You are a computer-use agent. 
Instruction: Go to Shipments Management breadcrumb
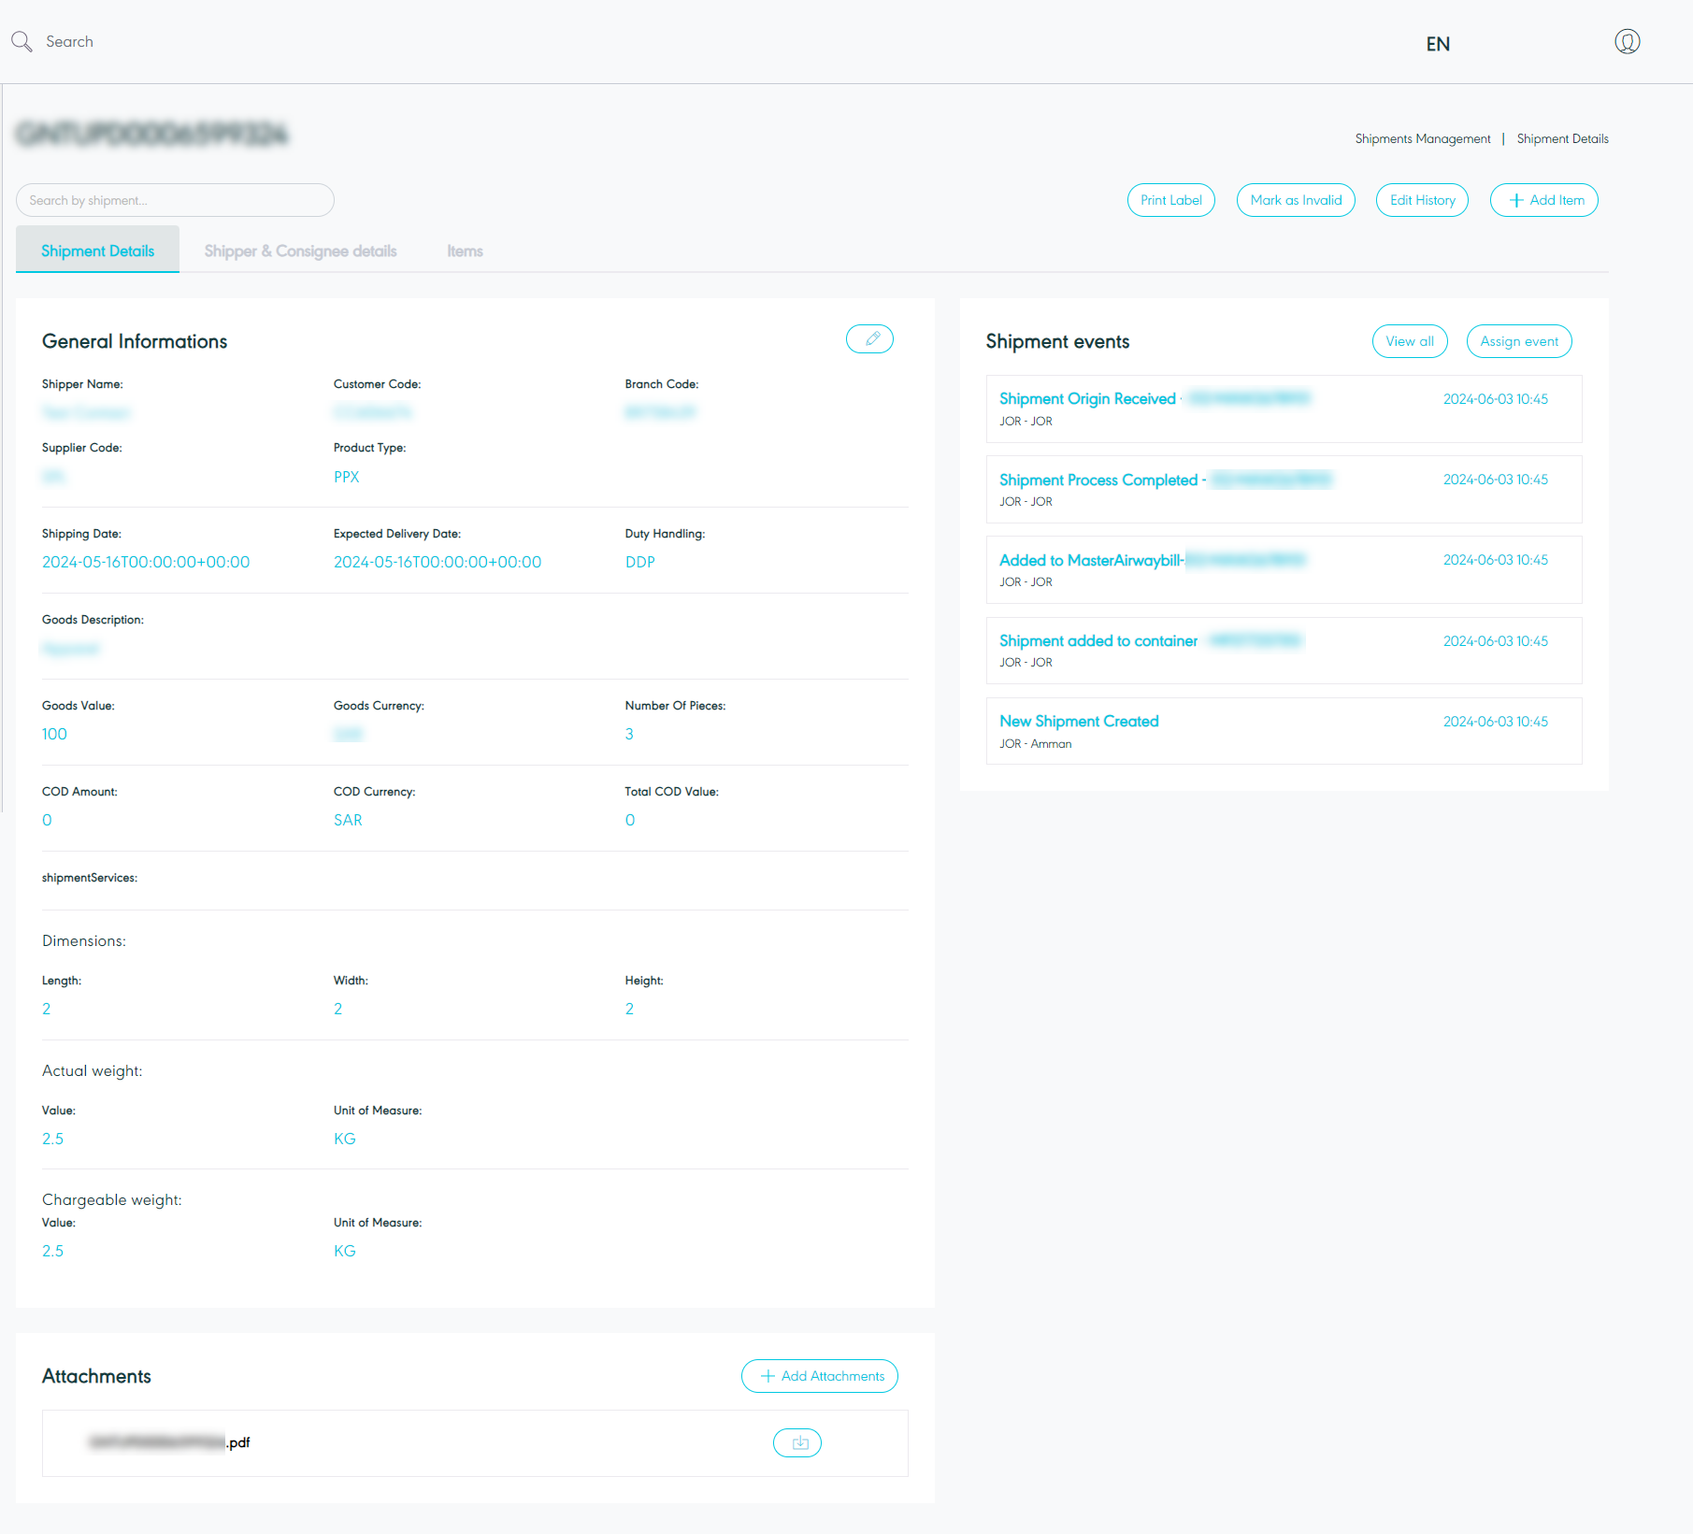[1422, 138]
